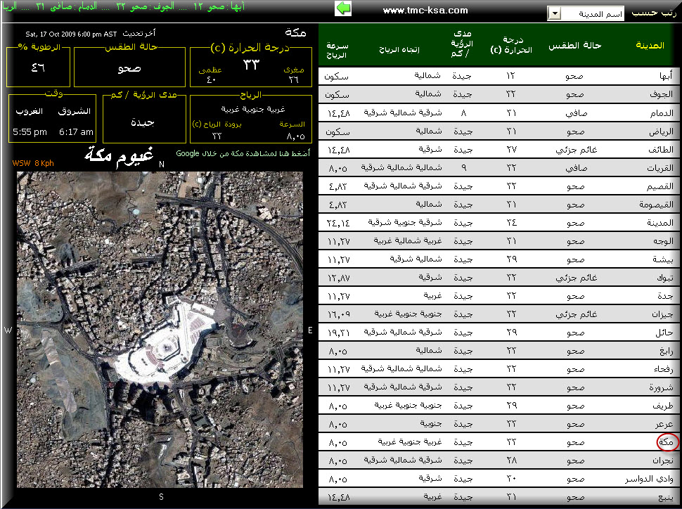Select the الرياض city in the table
682x509 pixels.
coord(662,131)
